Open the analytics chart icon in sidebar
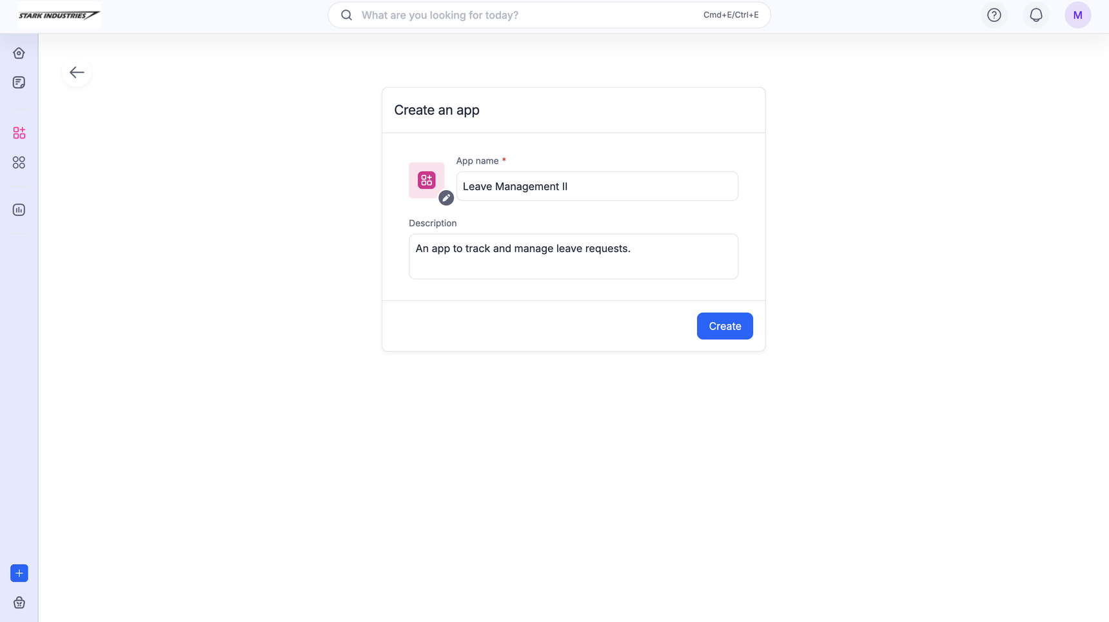The width and height of the screenshot is (1109, 622). click(19, 209)
